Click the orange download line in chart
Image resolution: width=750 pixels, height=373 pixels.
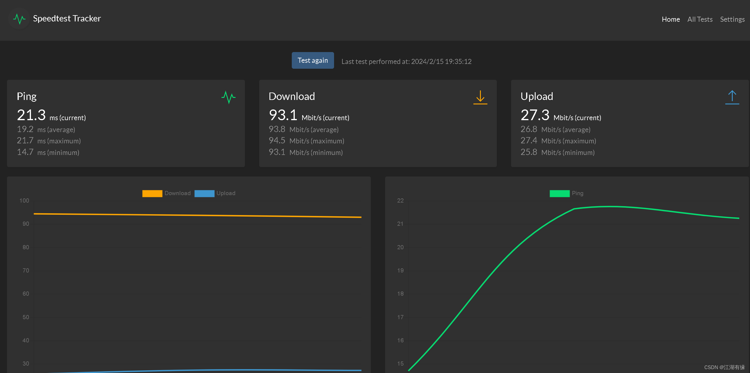(x=197, y=215)
